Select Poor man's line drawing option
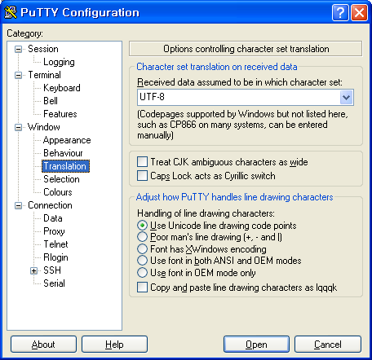Image resolution: width=372 pixels, height=360 pixels. click(x=142, y=237)
